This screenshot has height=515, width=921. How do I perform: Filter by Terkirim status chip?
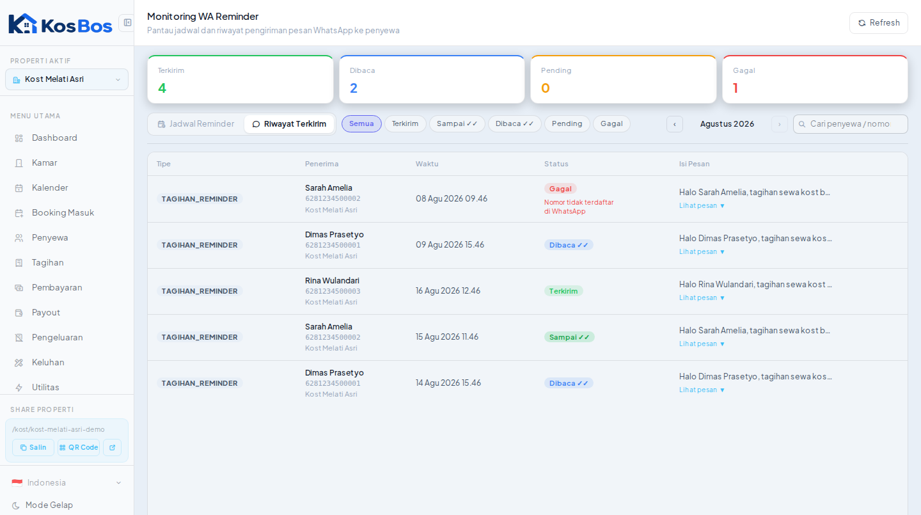[405, 123]
